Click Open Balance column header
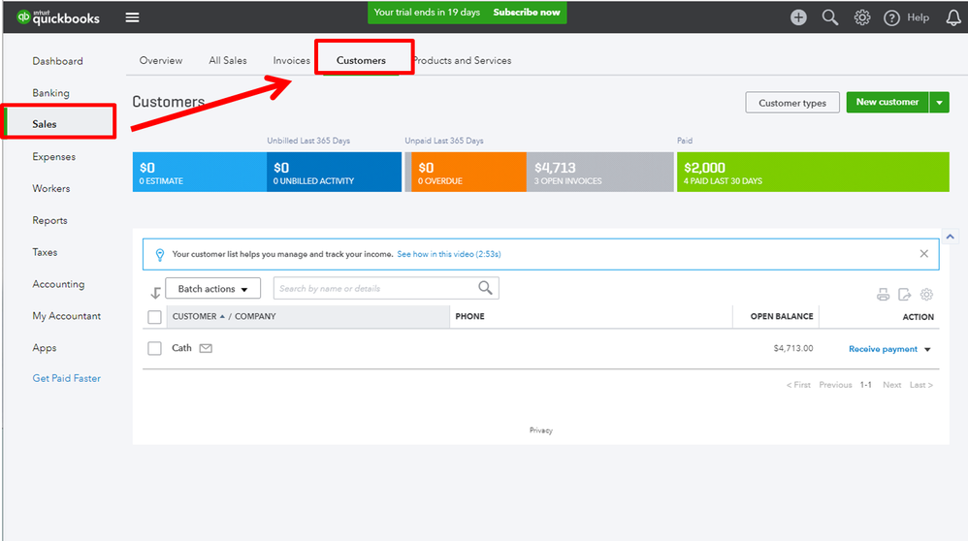The image size is (968, 541). pos(782,316)
